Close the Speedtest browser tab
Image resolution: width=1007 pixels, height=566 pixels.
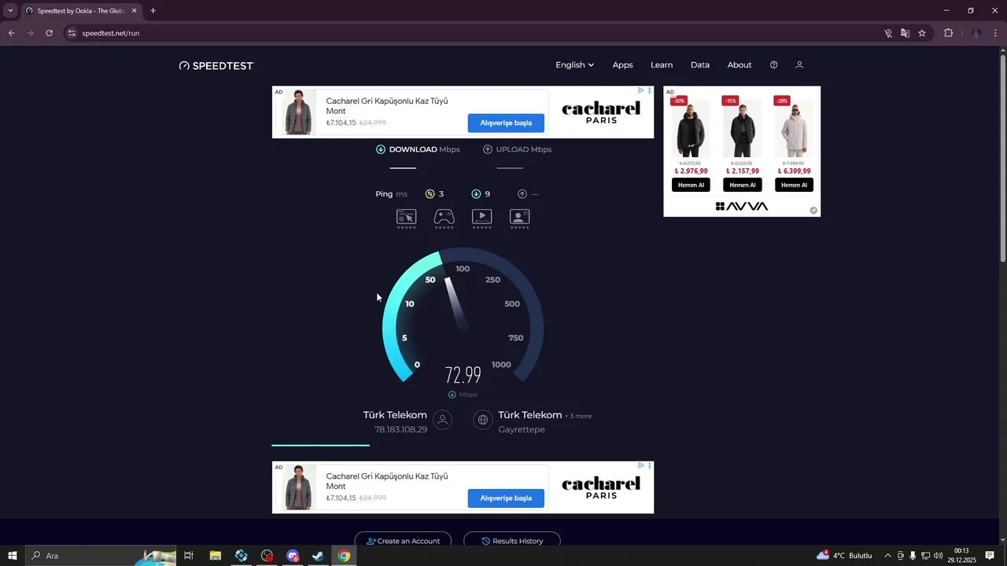click(x=134, y=11)
